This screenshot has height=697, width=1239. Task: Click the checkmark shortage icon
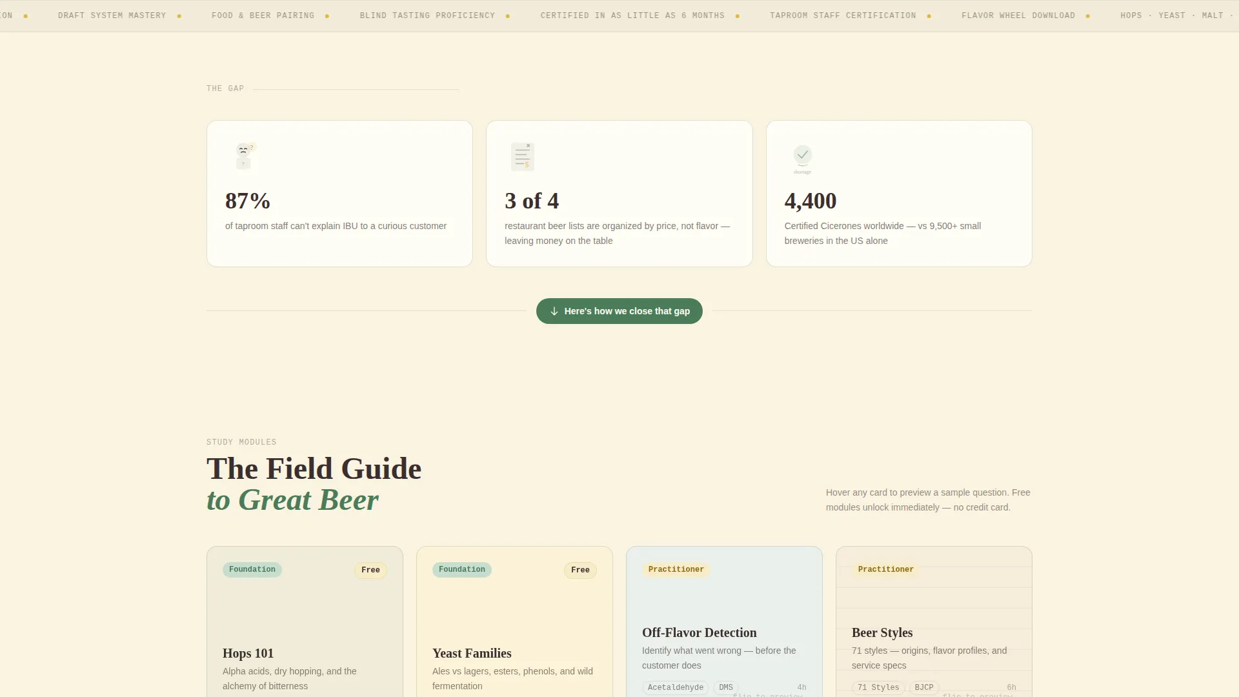pos(802,158)
